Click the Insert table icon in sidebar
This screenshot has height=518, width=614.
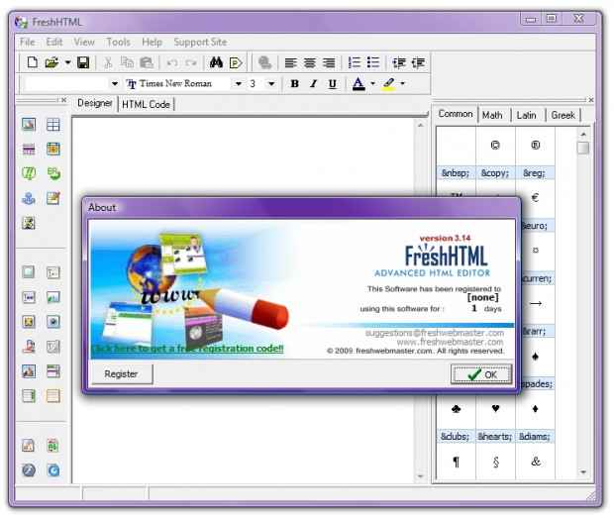52,125
